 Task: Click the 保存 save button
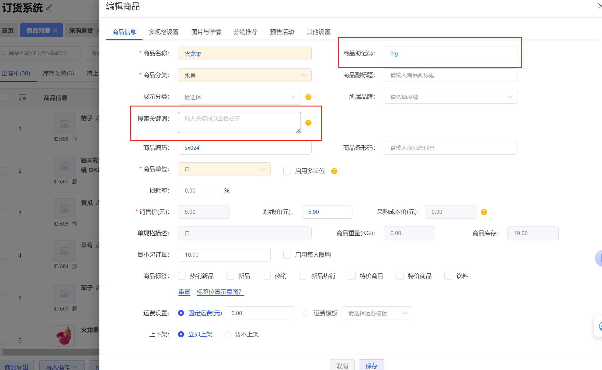pyautogui.click(x=371, y=366)
